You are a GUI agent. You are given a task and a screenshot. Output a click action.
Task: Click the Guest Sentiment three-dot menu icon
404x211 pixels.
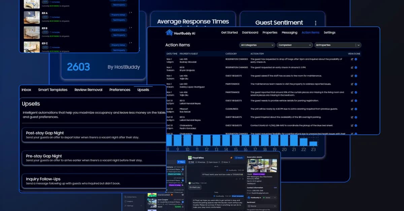pyautogui.click(x=315, y=23)
